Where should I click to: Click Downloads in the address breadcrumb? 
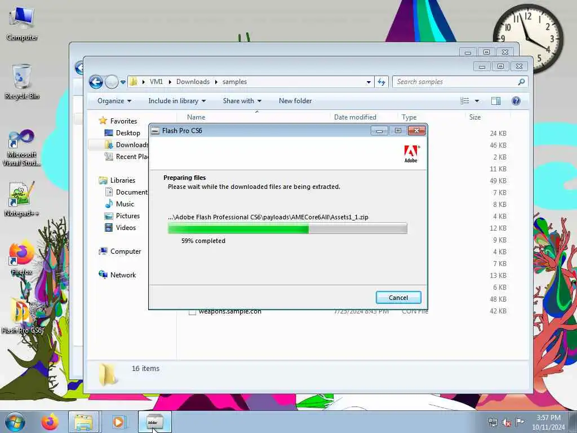193,82
